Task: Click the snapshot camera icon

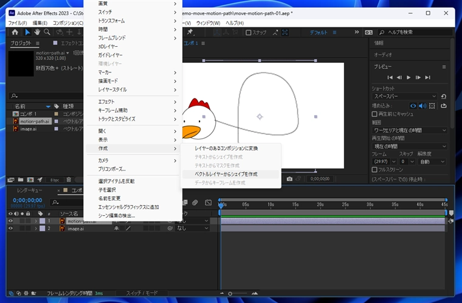Action: coord(289,179)
